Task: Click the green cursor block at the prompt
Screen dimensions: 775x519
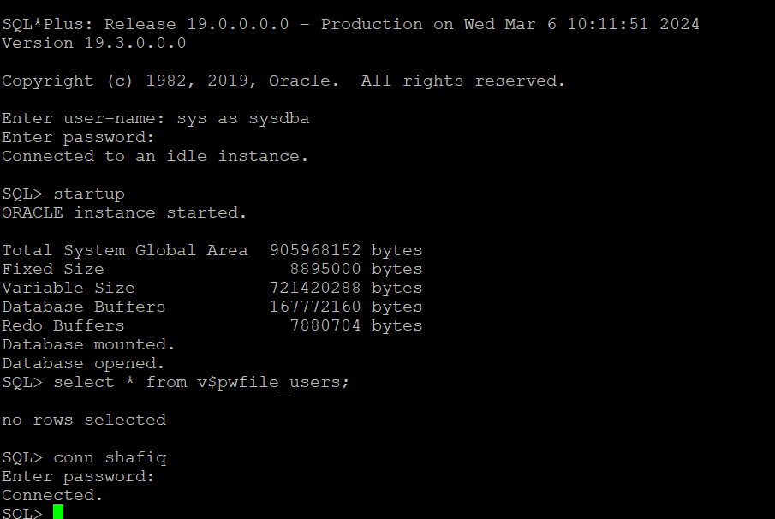Action: (58, 512)
